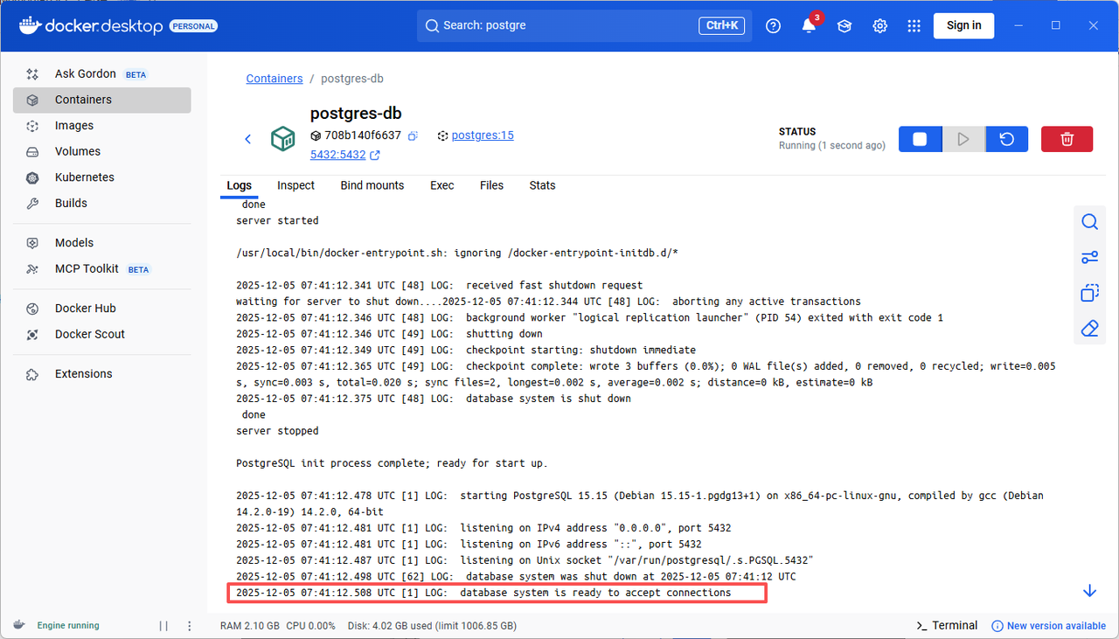Viewport: 1119px width, 639px height.
Task: Open the Learning Center graduation cap icon
Action: tap(844, 26)
